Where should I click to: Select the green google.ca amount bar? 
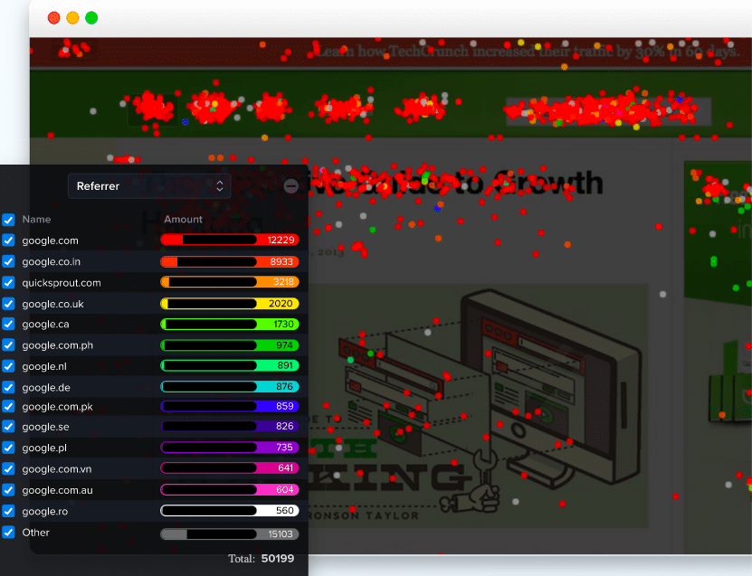[229, 325]
